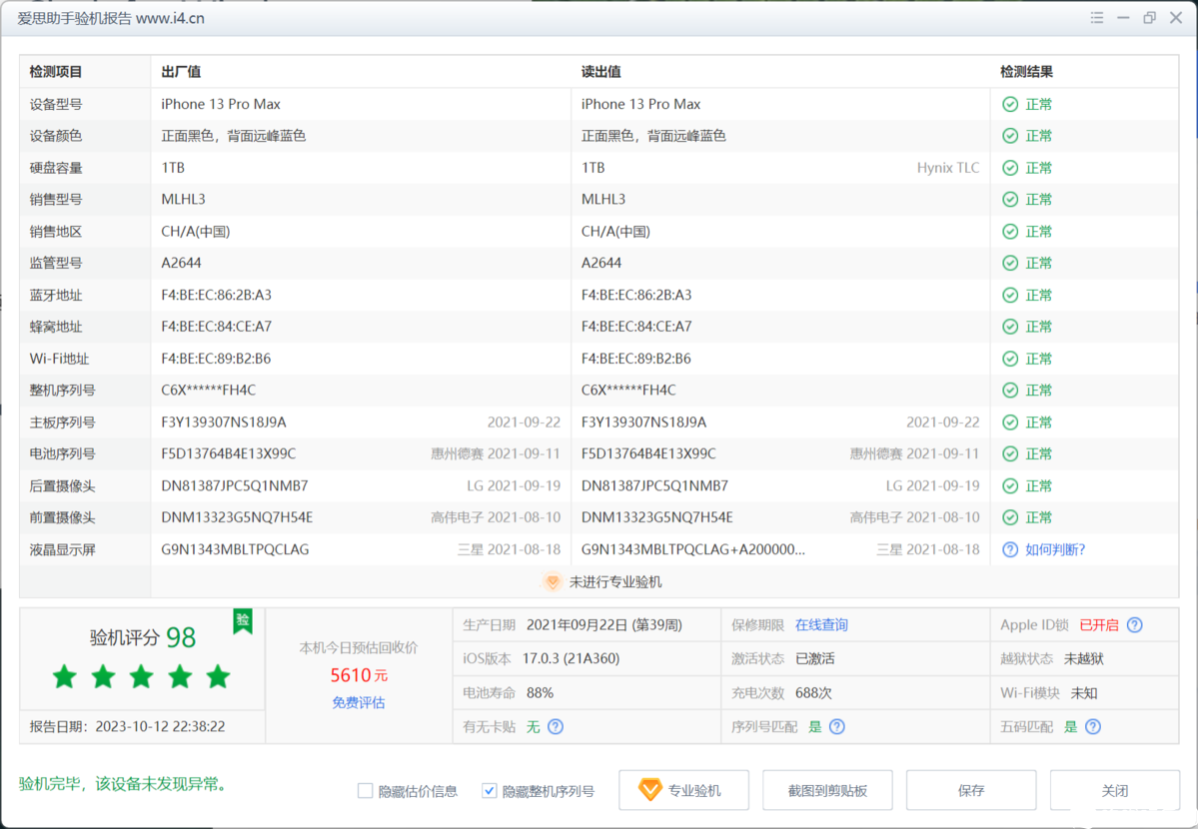Enable the 隐藏估价信息 checkbox
This screenshot has height=829, width=1198.
pos(366,791)
